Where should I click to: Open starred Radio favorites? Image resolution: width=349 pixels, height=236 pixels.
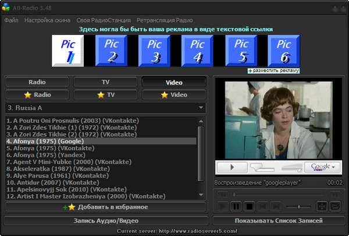[x=37, y=95]
